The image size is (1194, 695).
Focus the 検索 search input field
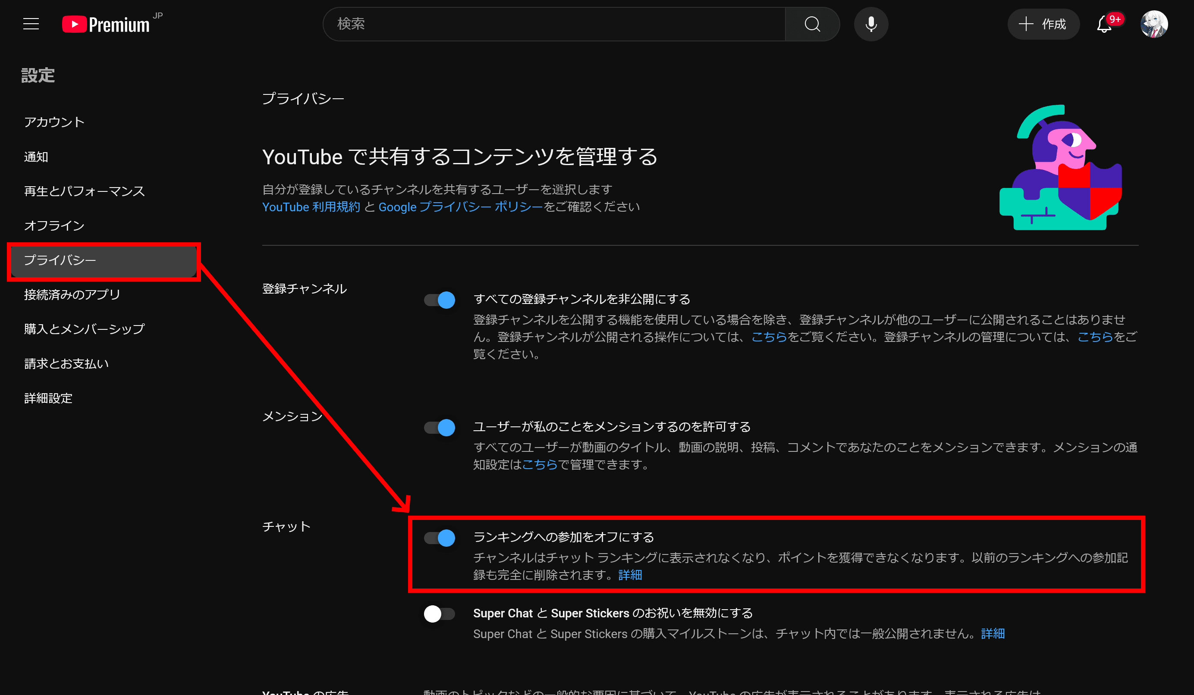554,24
